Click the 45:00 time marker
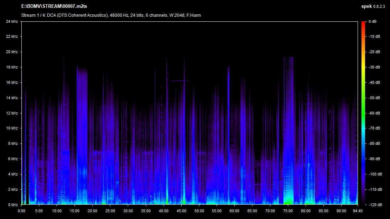 click(x=181, y=210)
